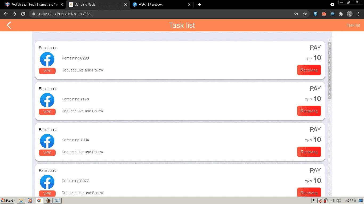Click the Facebook logo in the Remaining:8077 card
The height and width of the screenshot is (204, 364).
[x=47, y=182]
